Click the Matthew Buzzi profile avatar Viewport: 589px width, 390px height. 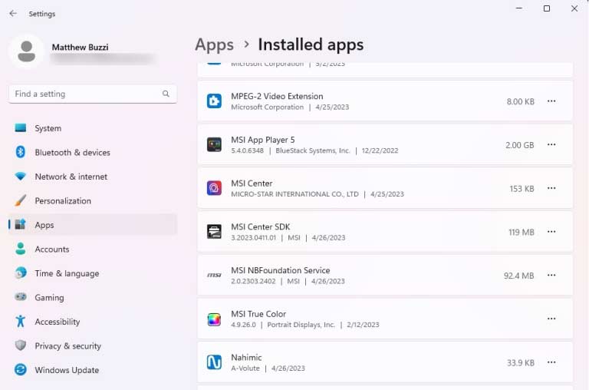tap(26, 51)
